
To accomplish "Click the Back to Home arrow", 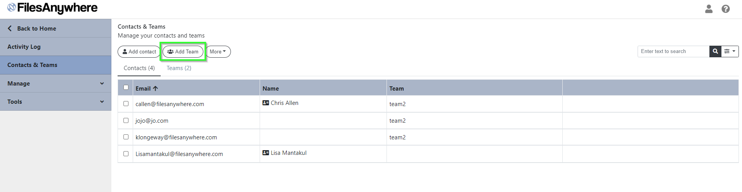I will [x=10, y=28].
